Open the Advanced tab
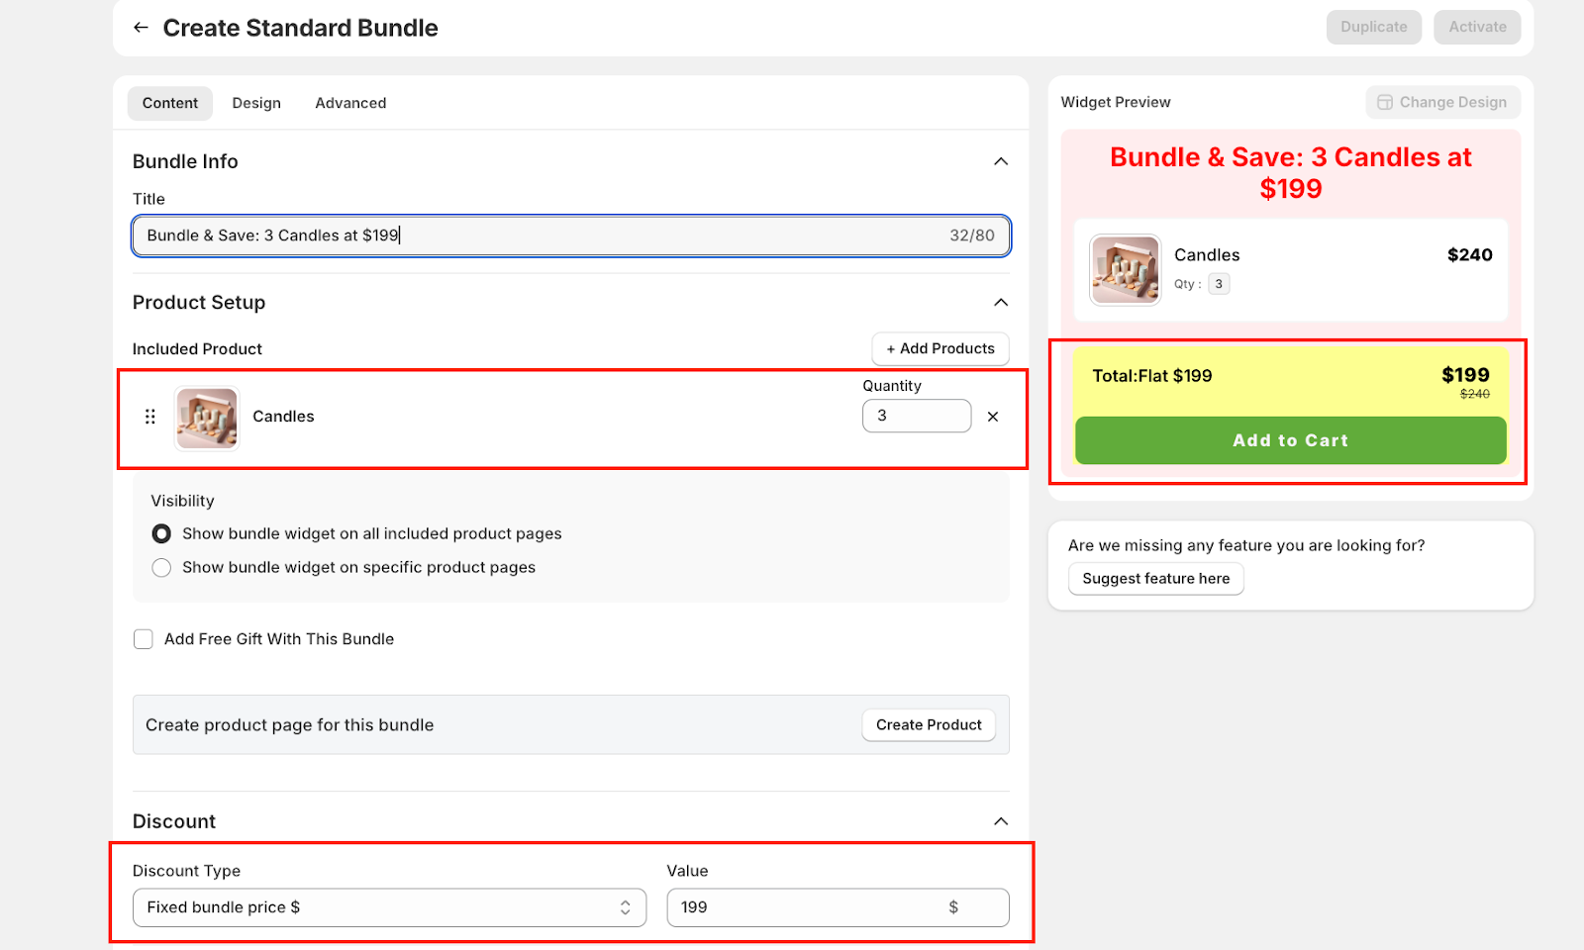1584x950 pixels. coord(350,103)
